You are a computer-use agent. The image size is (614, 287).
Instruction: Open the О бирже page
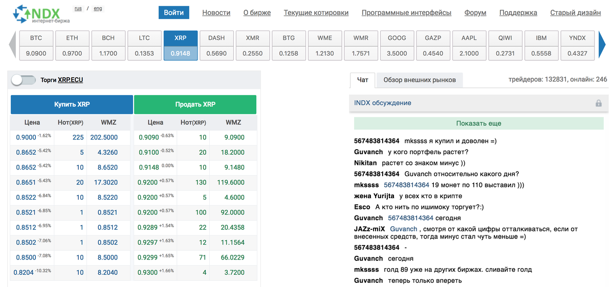click(x=257, y=13)
